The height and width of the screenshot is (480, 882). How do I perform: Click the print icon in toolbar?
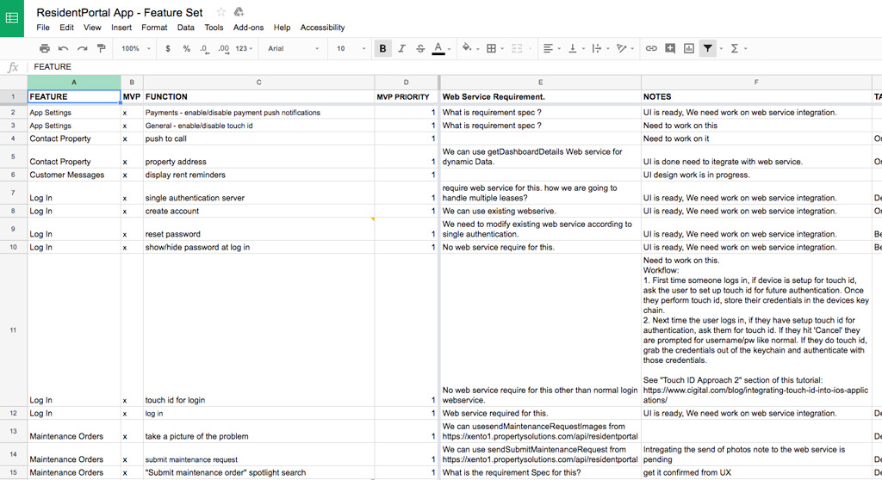45,48
